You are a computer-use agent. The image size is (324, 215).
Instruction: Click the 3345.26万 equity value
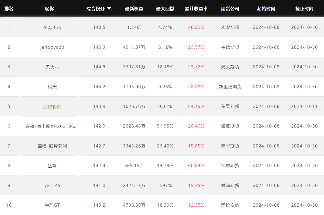point(134,146)
